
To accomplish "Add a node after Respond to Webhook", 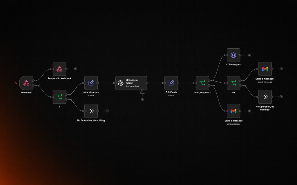I will [x=76, y=69].
